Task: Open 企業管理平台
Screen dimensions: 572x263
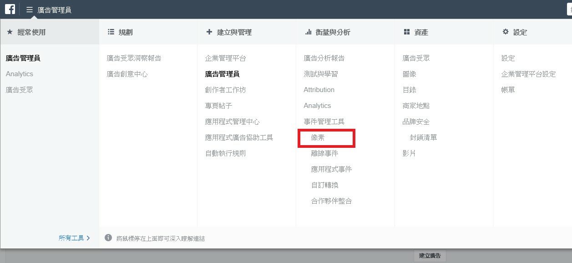Action: tap(226, 58)
